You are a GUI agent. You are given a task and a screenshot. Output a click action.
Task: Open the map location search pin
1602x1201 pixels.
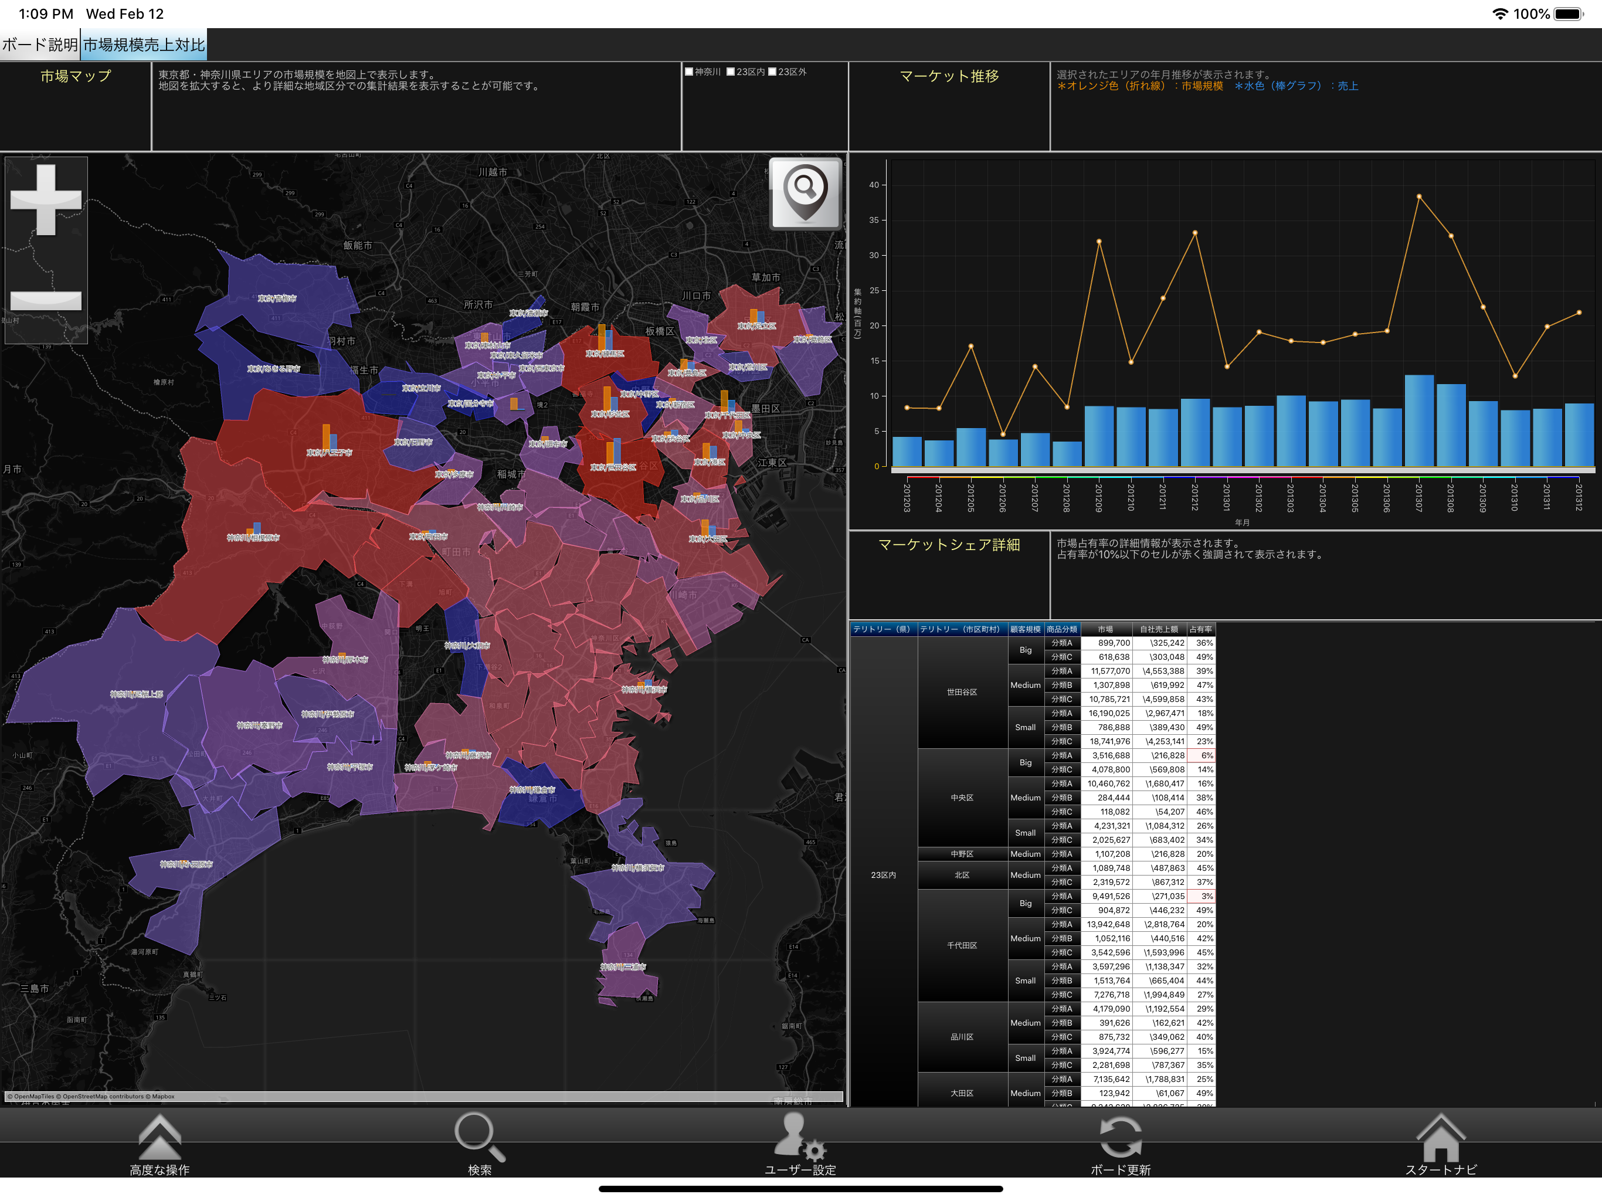(805, 194)
